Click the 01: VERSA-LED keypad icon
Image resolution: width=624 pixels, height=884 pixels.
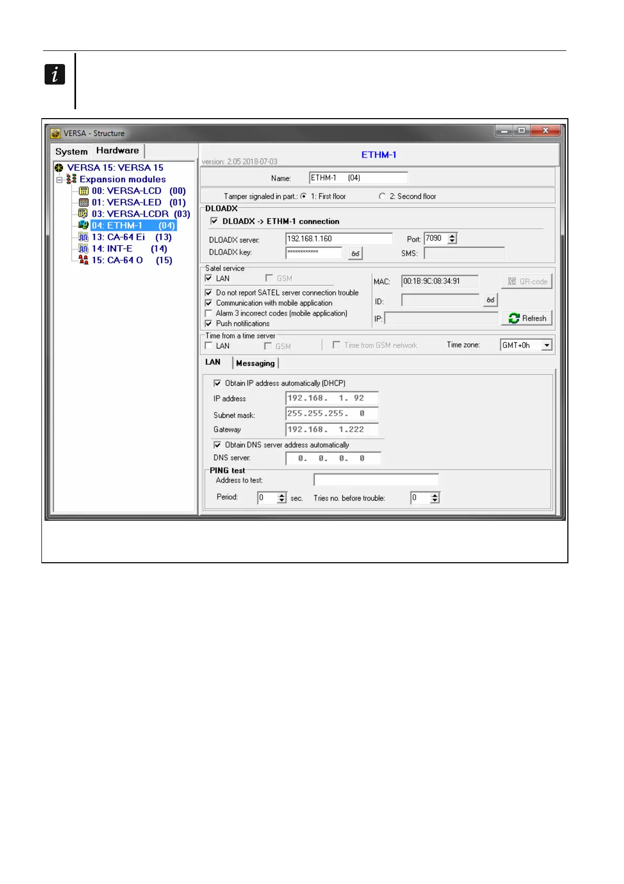pyautogui.click(x=83, y=203)
